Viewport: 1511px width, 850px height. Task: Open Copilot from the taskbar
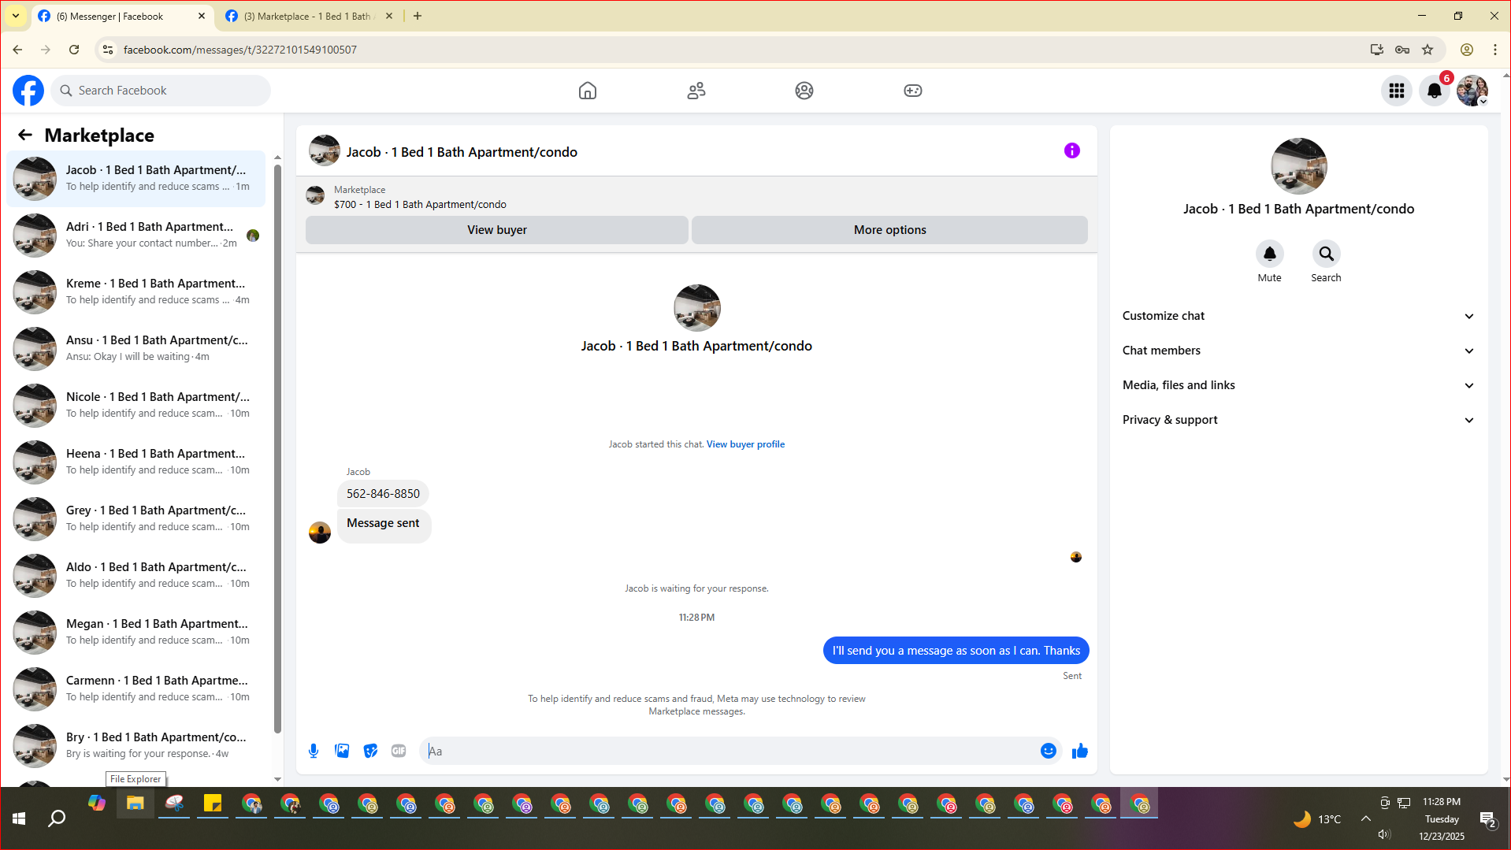coord(97,804)
